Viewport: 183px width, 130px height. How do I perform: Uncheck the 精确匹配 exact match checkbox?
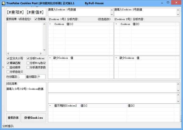click(x=8, y=63)
